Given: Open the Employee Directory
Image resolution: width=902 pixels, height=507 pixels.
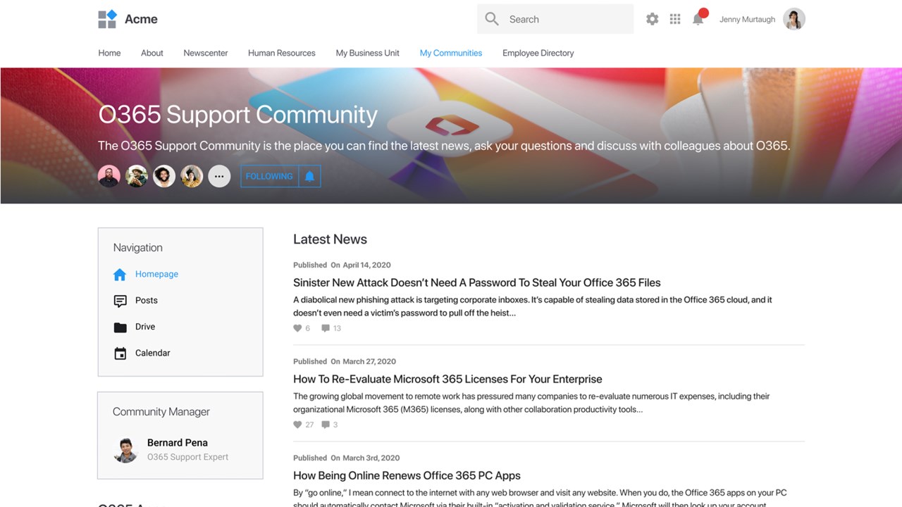Looking at the screenshot, I should (538, 53).
